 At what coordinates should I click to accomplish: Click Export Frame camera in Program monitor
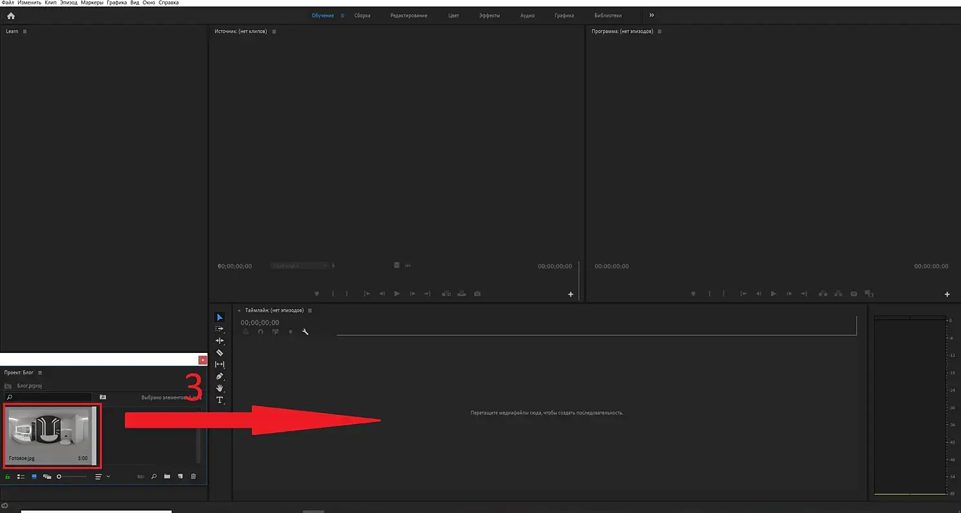854,294
